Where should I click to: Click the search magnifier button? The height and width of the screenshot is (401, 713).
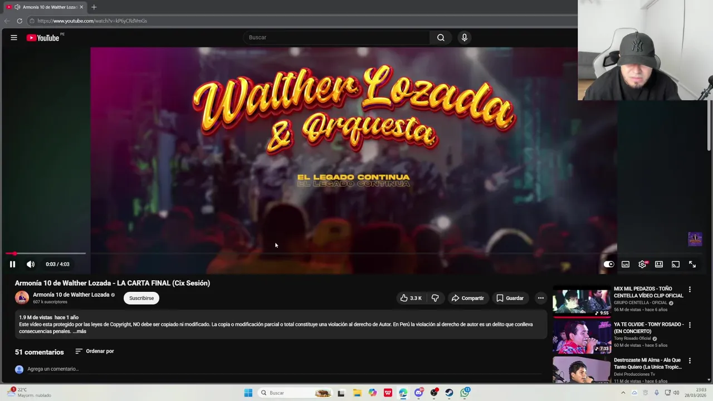tap(441, 37)
